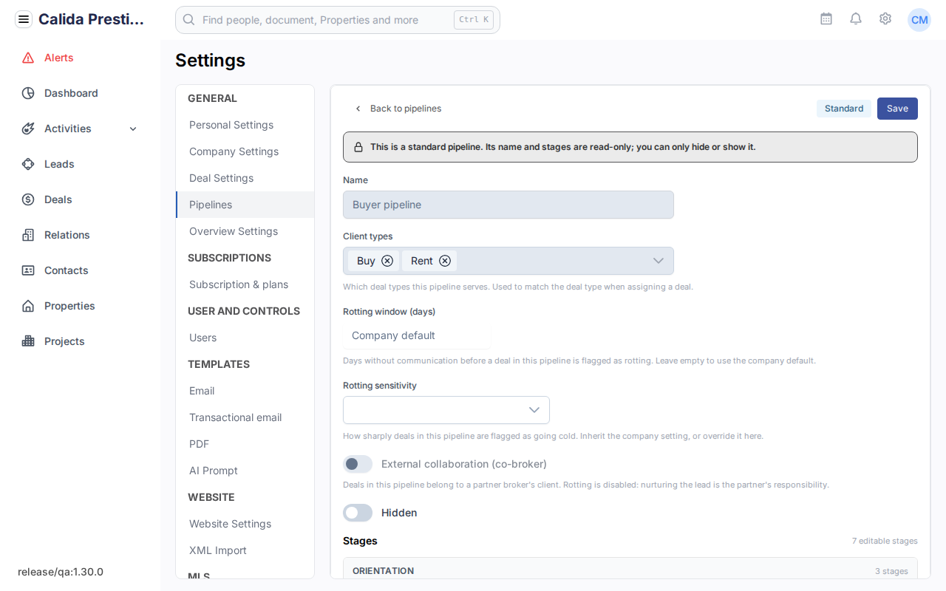The image size is (946, 591).
Task: Open the calendar icon in top bar
Action: point(826,19)
